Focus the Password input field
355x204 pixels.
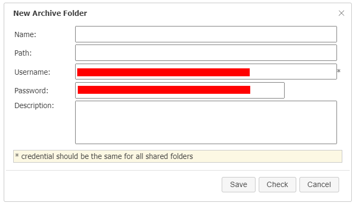click(x=180, y=90)
